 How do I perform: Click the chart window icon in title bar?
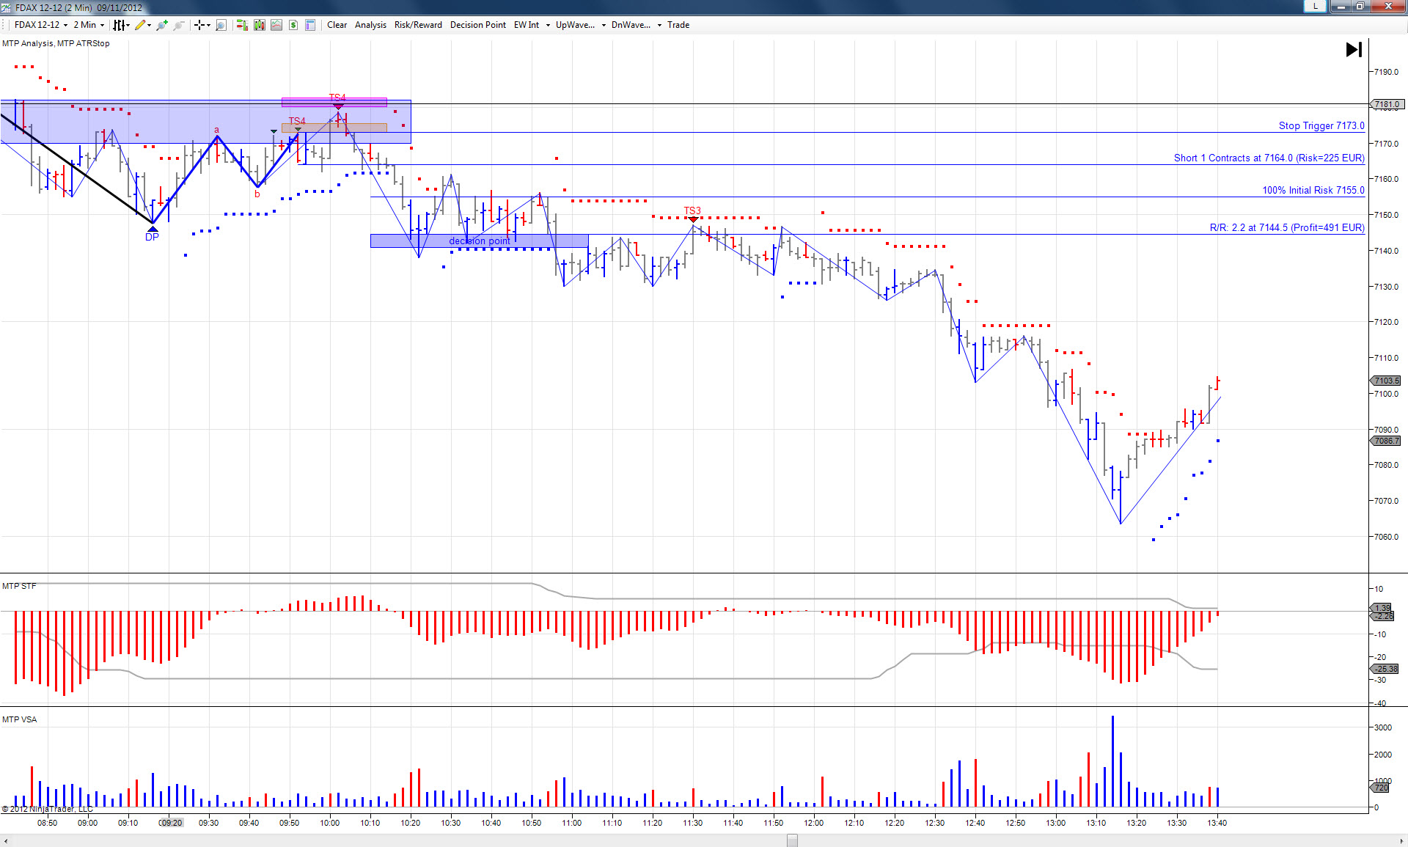[x=6, y=7]
